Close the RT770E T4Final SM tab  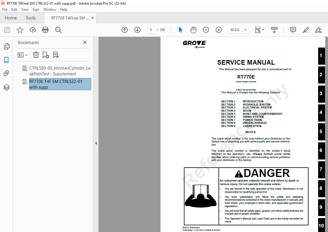[92, 18]
